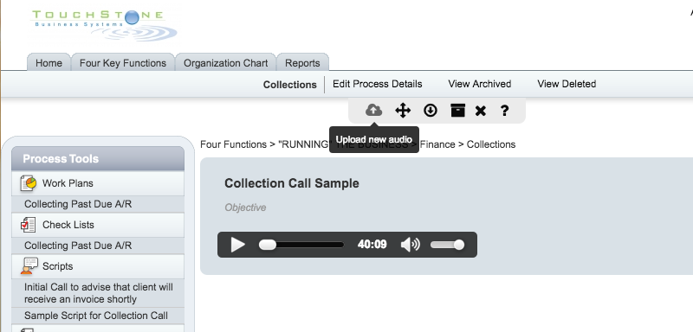Click Edit Process Details link
693x332 pixels.
[378, 84]
